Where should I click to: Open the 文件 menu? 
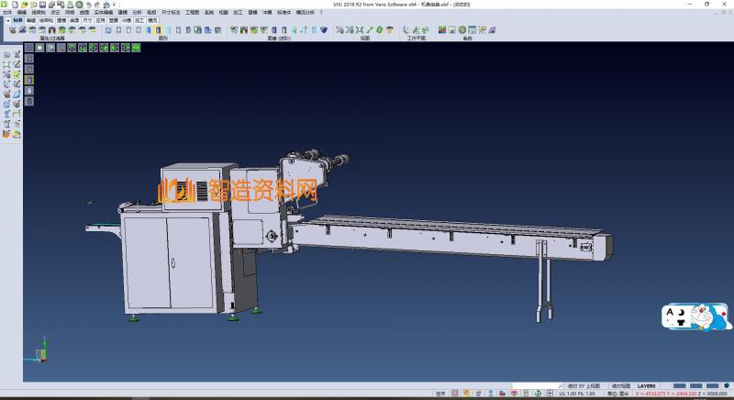pyautogui.click(x=7, y=13)
